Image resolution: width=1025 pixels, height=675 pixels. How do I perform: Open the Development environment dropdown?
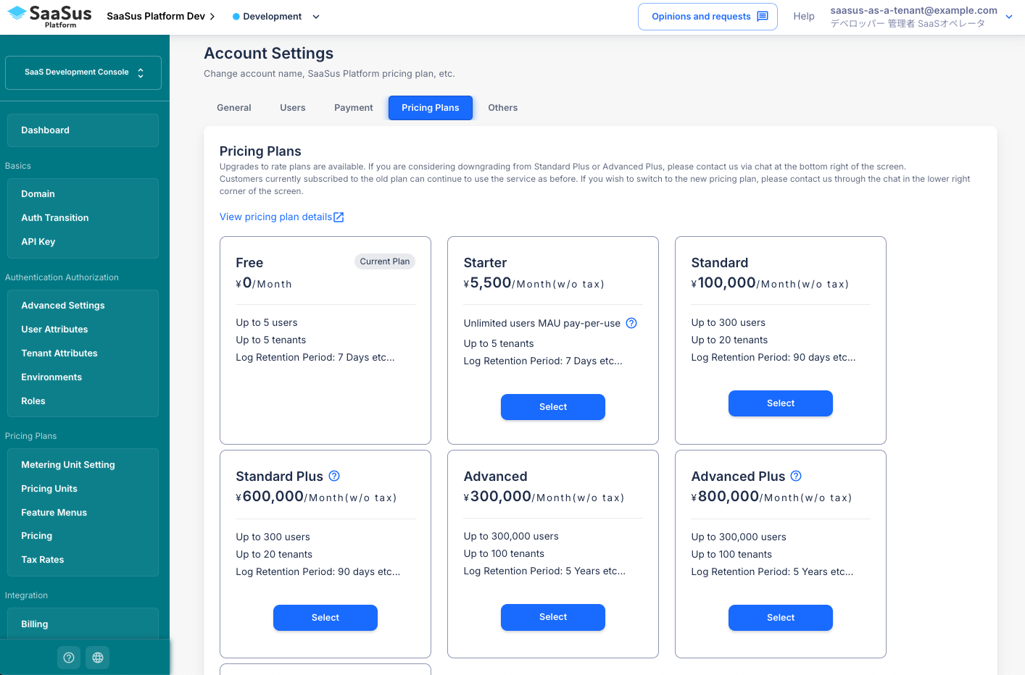pyautogui.click(x=276, y=17)
